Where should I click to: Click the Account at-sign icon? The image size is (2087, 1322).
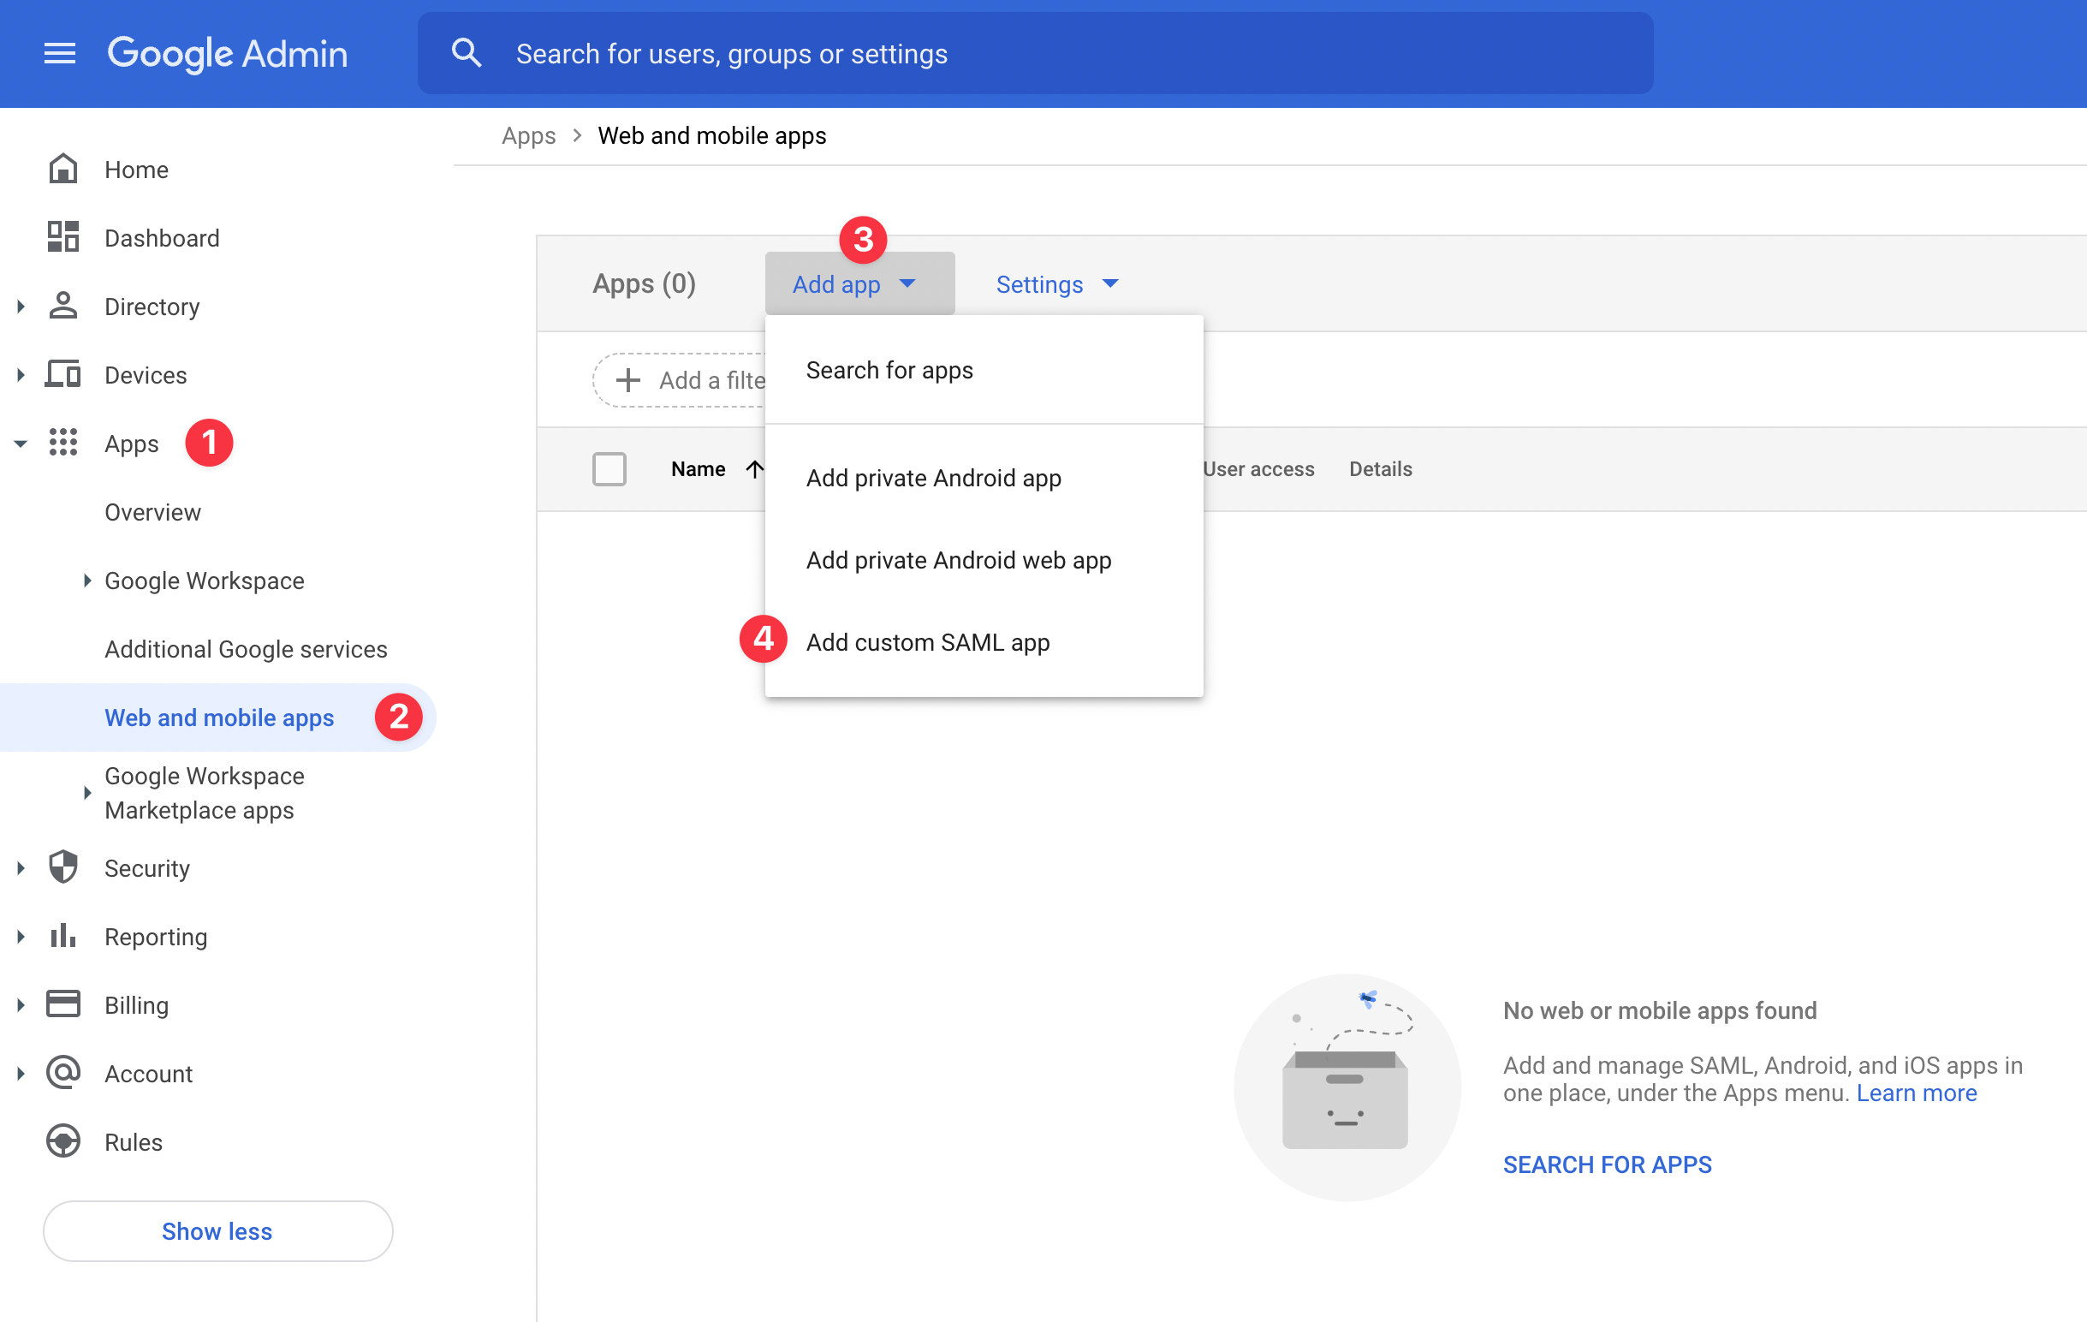63,1073
